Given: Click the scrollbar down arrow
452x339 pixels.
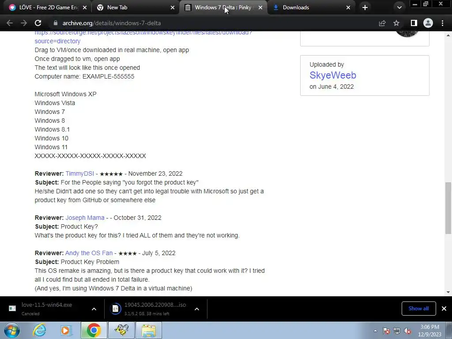Looking at the screenshot, I should tap(448, 292).
